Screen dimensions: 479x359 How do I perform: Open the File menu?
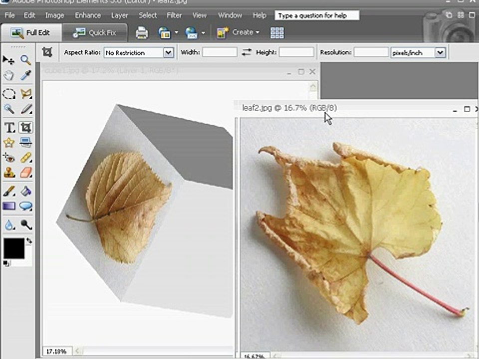10,15
